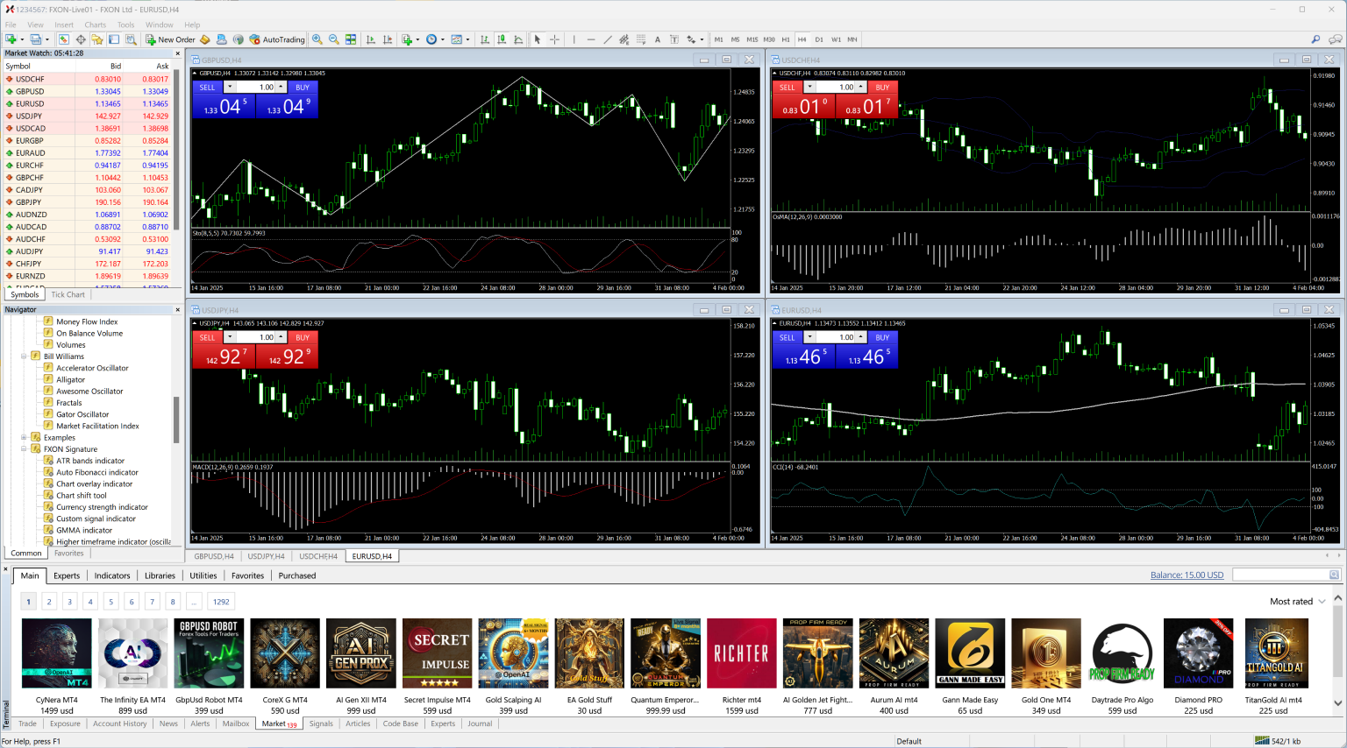This screenshot has height=748, width=1347.
Task: Go to market page 1292
Action: pos(221,602)
